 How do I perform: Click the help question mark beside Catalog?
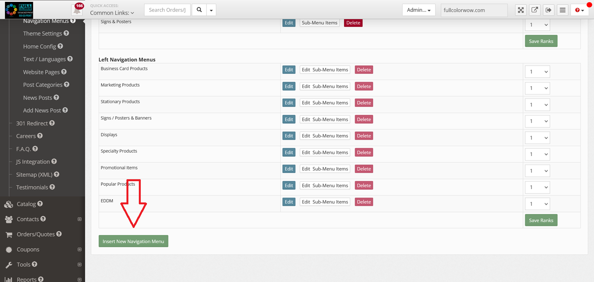[x=40, y=204]
